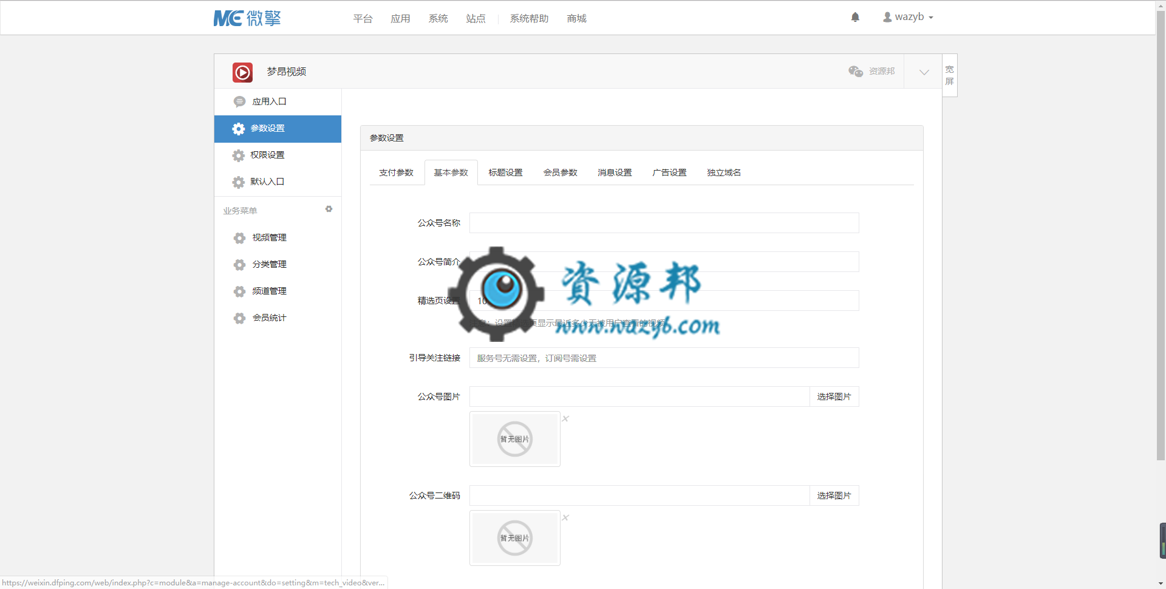This screenshot has height=589, width=1166.
Task: Open 系统帮助 in top navigation
Action: pos(529,19)
